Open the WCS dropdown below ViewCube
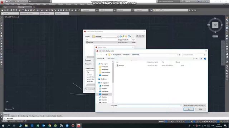This screenshot has height=128, width=229. (215, 36)
